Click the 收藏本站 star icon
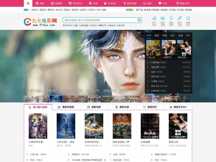216x162 pixels. click(x=188, y=20)
